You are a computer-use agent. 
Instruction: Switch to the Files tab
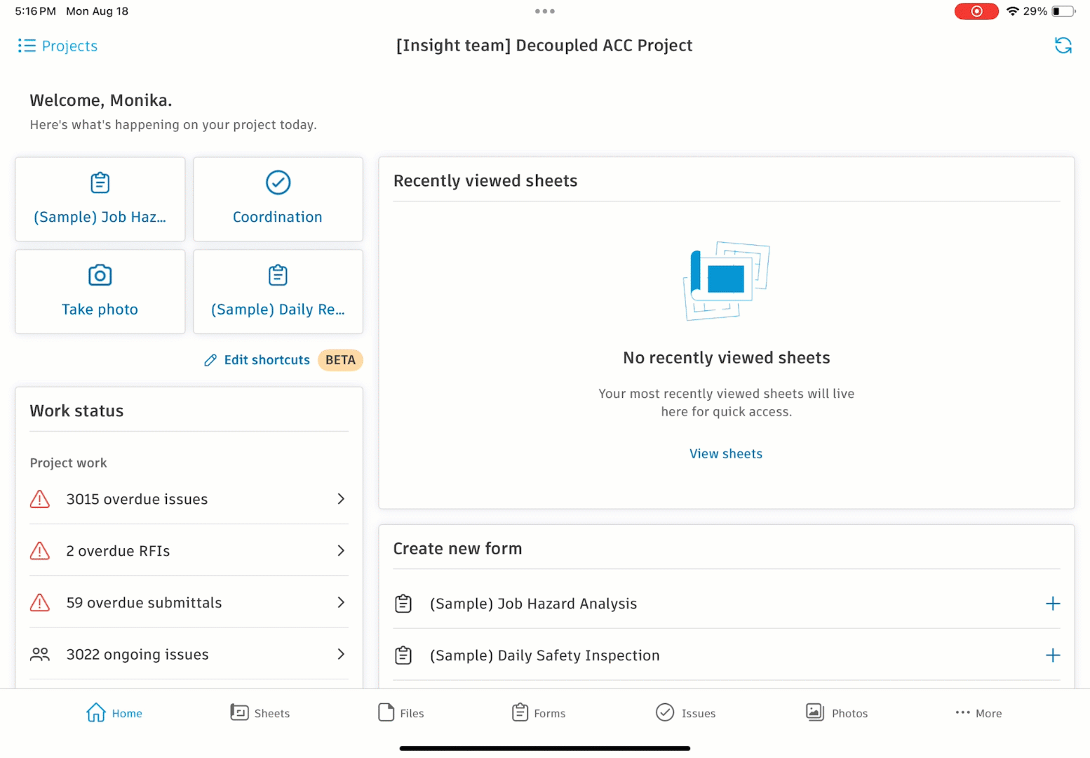401,713
